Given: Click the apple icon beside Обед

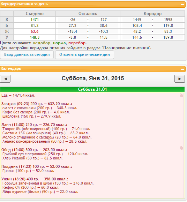Looking at the screenshot, I should click(x=181, y=148).
